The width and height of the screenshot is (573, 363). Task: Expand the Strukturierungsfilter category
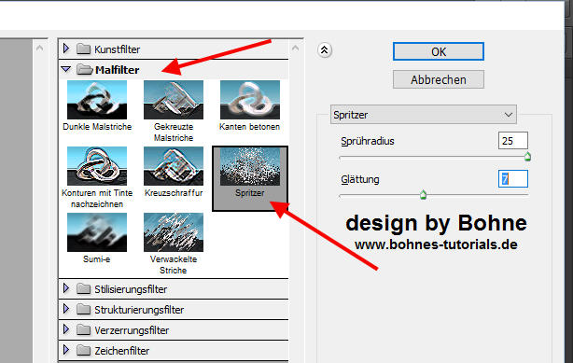(x=66, y=309)
